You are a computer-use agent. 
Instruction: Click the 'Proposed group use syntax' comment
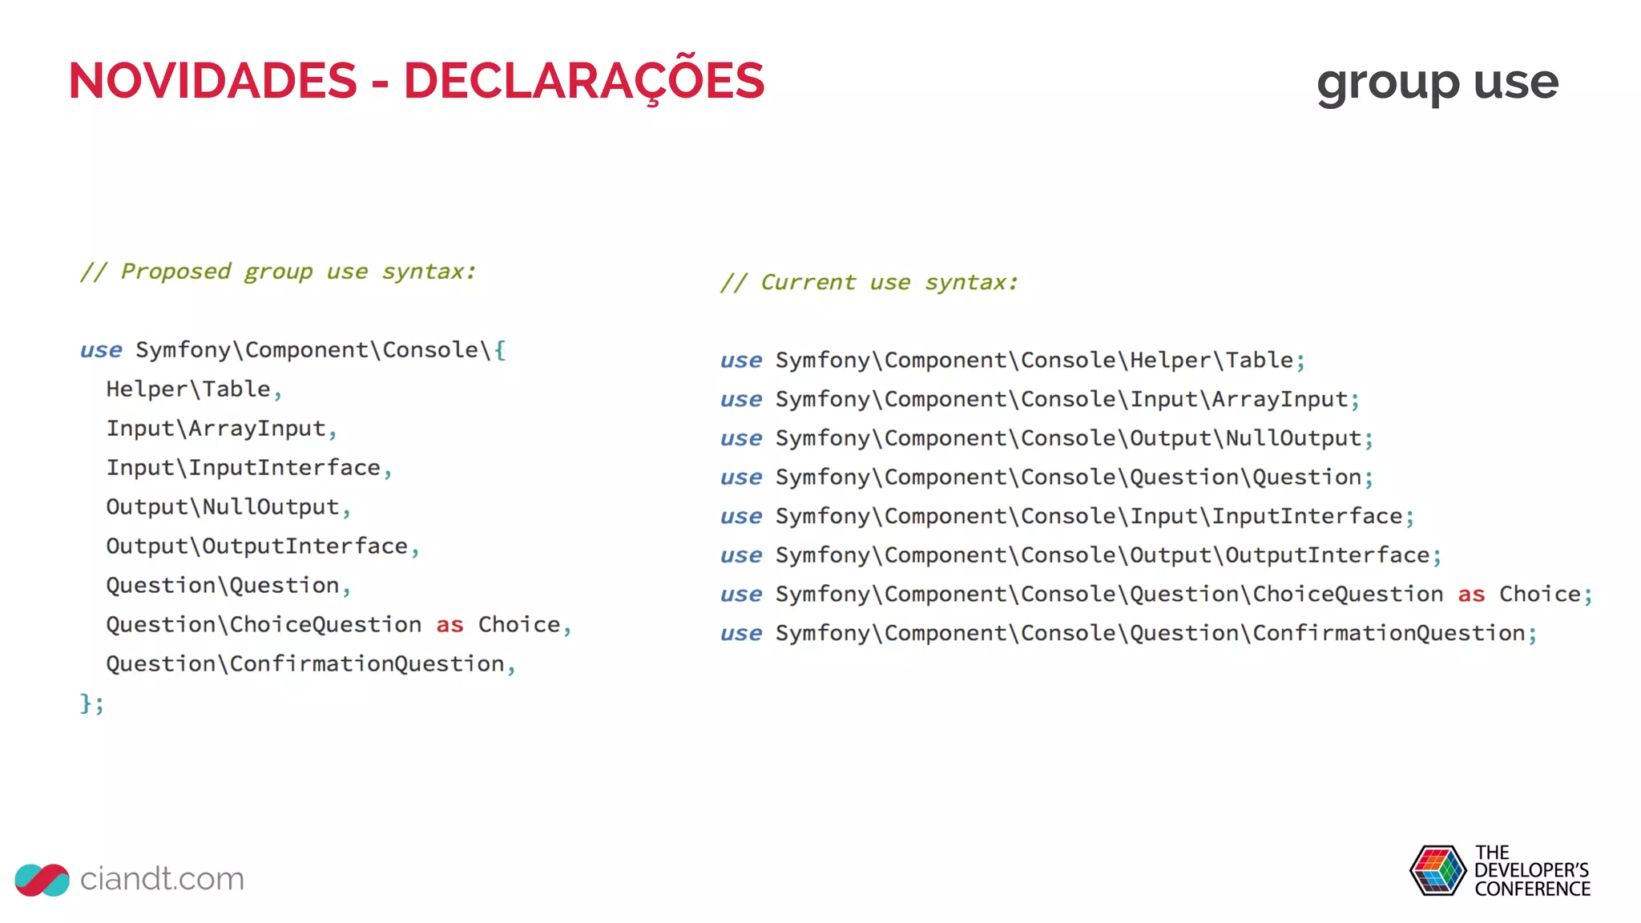(x=278, y=272)
